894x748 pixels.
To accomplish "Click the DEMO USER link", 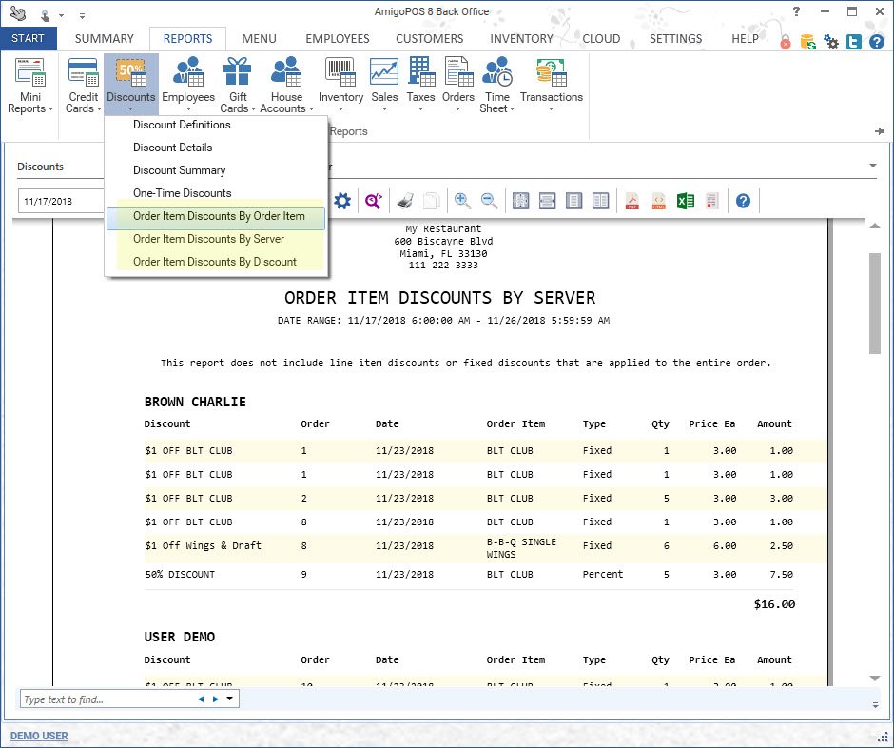I will click(39, 736).
